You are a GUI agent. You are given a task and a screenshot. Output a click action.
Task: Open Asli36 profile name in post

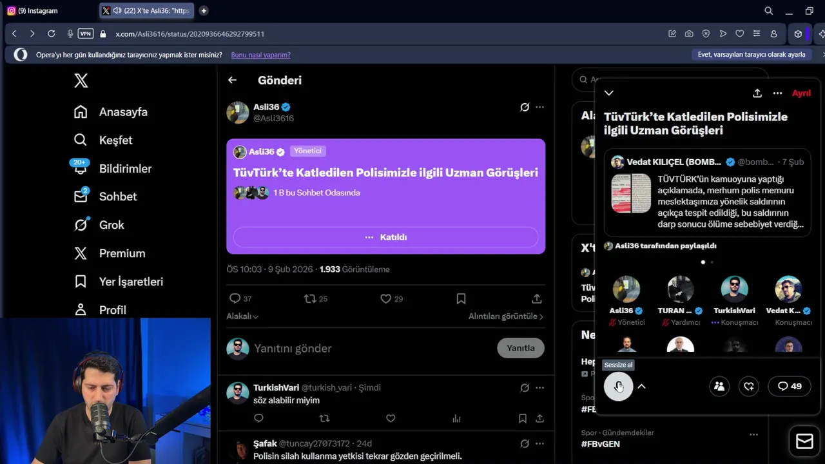coord(266,107)
